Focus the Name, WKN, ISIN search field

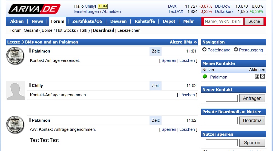tap(223, 21)
